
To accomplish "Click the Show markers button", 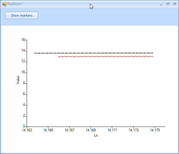I will click(x=22, y=15).
